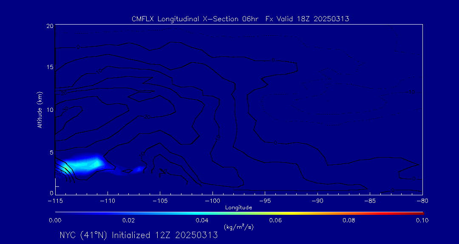Click the longitude tick label -85
The image size is (459, 244).
(x=370, y=201)
